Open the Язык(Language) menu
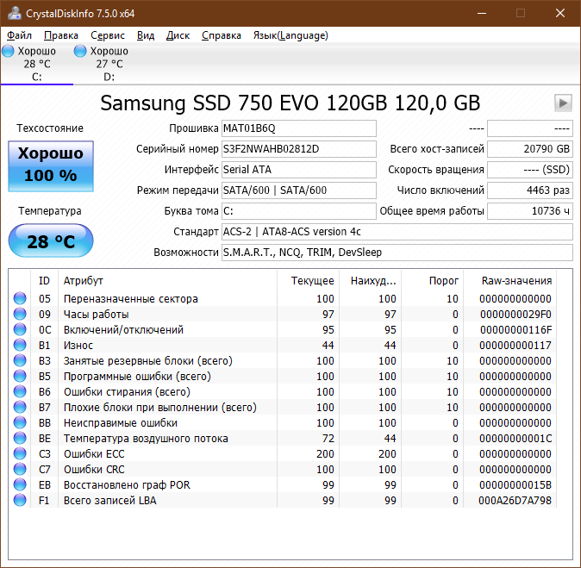 [x=290, y=35]
